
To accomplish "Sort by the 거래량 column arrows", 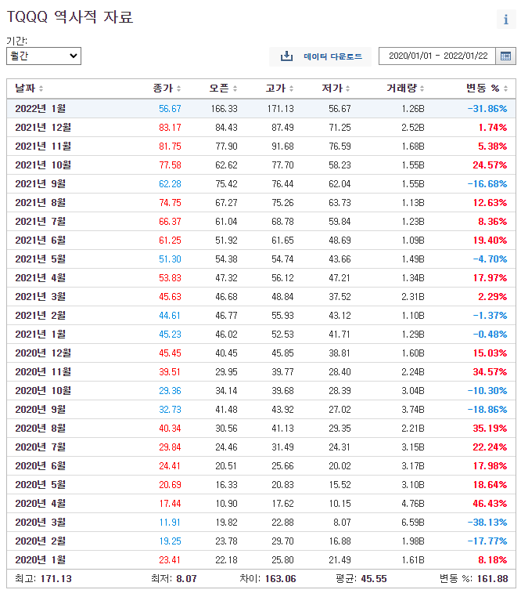I will (x=422, y=89).
